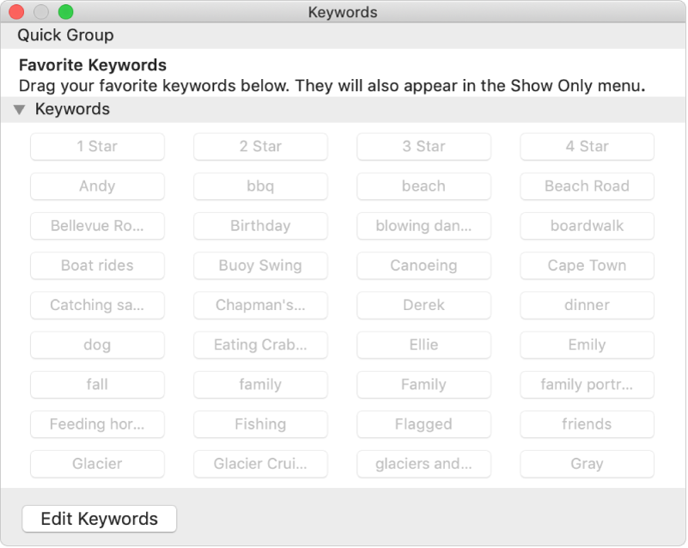Select the 4 Star keyword
Screen dimensions: 688x548
[x=587, y=146]
